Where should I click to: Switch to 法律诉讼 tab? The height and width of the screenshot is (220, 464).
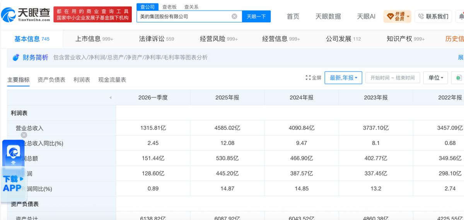pyautogui.click(x=157, y=39)
